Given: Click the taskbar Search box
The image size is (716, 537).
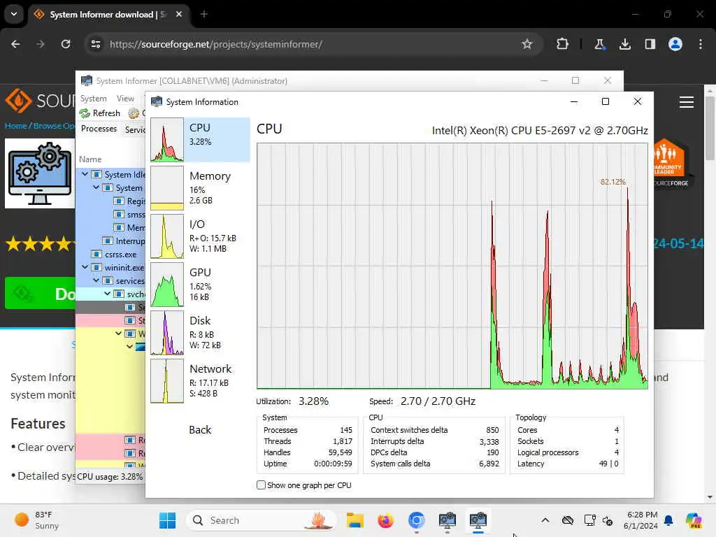Looking at the screenshot, I should [x=262, y=520].
